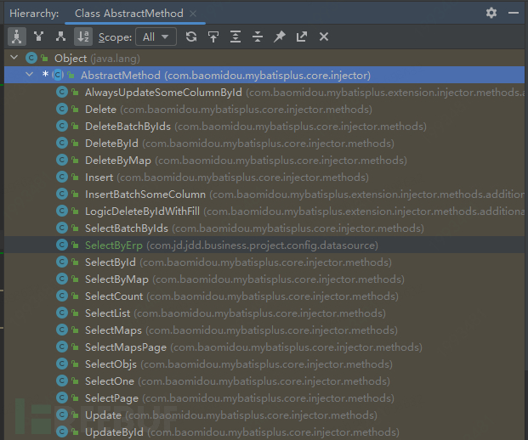Click the Export to text file icon

point(302,37)
